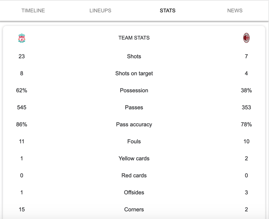Switch to the TIMELINE tab

click(33, 10)
